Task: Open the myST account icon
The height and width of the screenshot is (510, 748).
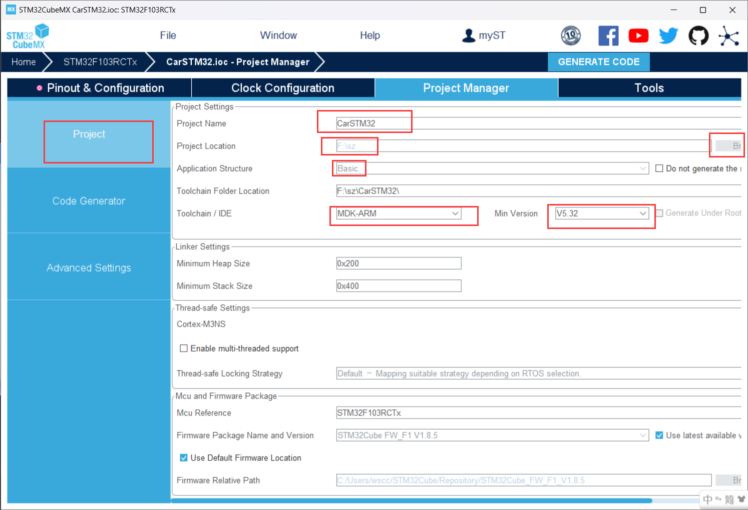Action: (469, 35)
